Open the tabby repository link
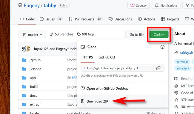 point(50,6)
